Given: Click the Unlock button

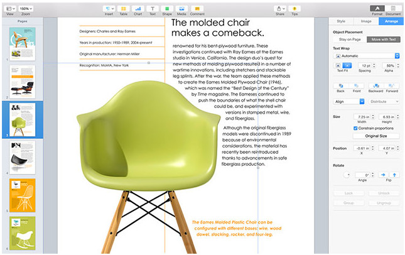Looking at the screenshot, I should [x=384, y=193].
